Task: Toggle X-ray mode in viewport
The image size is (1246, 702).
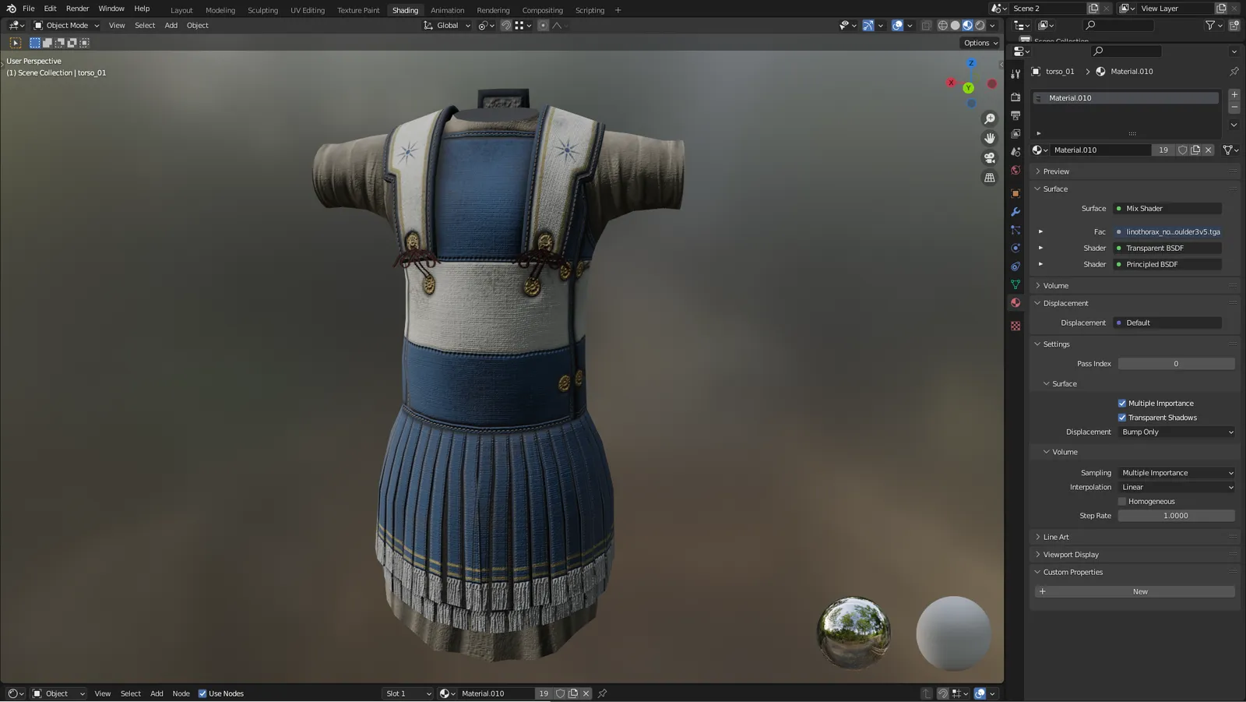Action: point(926,26)
